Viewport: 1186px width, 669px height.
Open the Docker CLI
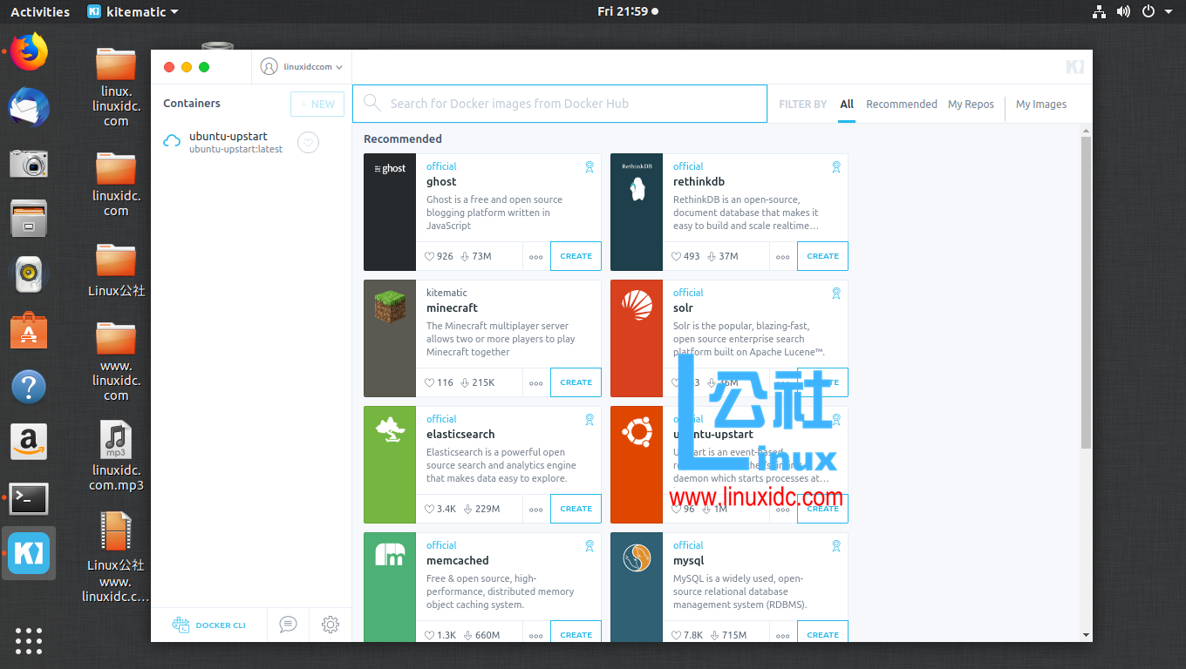coord(209,625)
